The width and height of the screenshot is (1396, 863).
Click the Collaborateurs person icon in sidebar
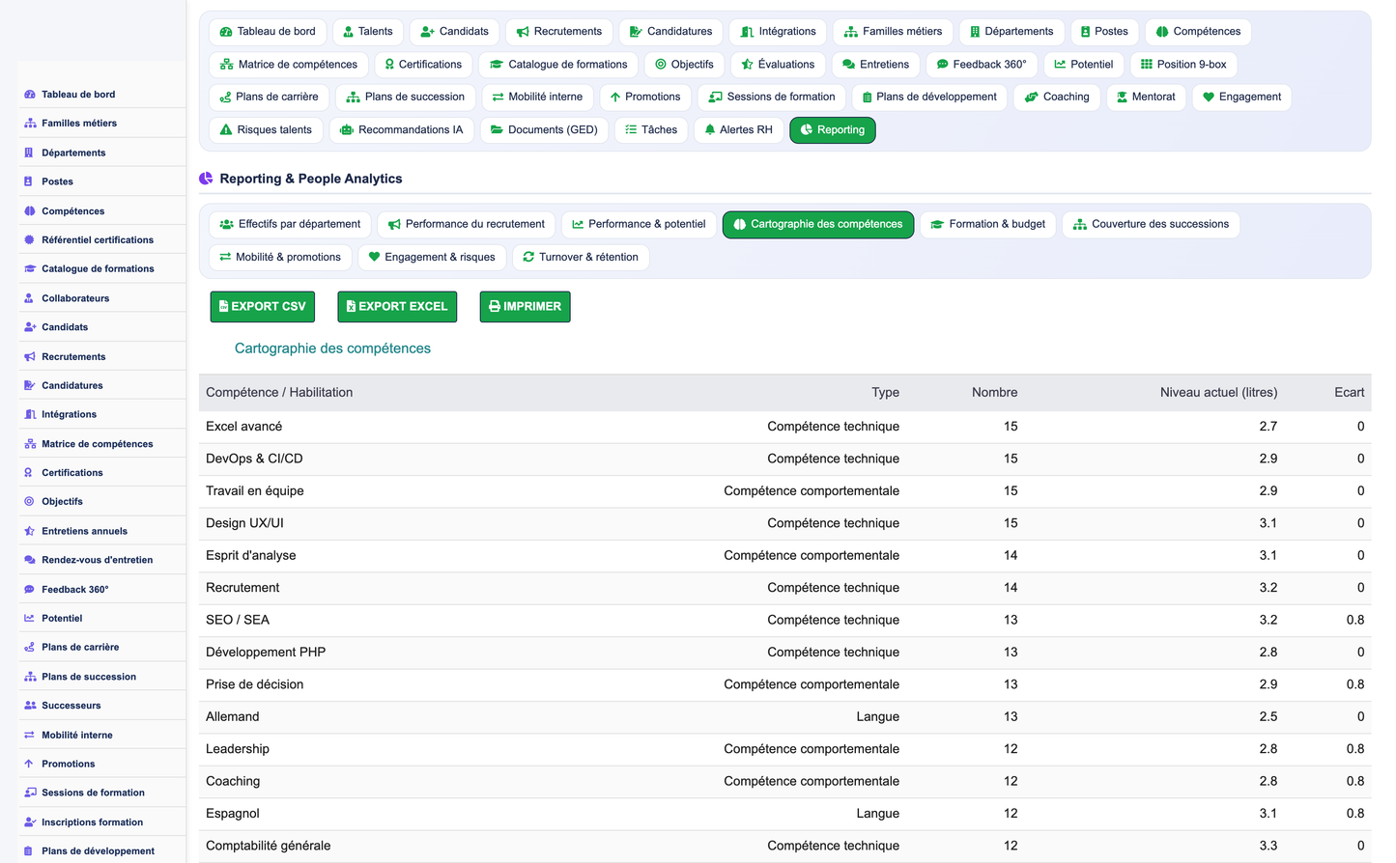[x=29, y=298]
